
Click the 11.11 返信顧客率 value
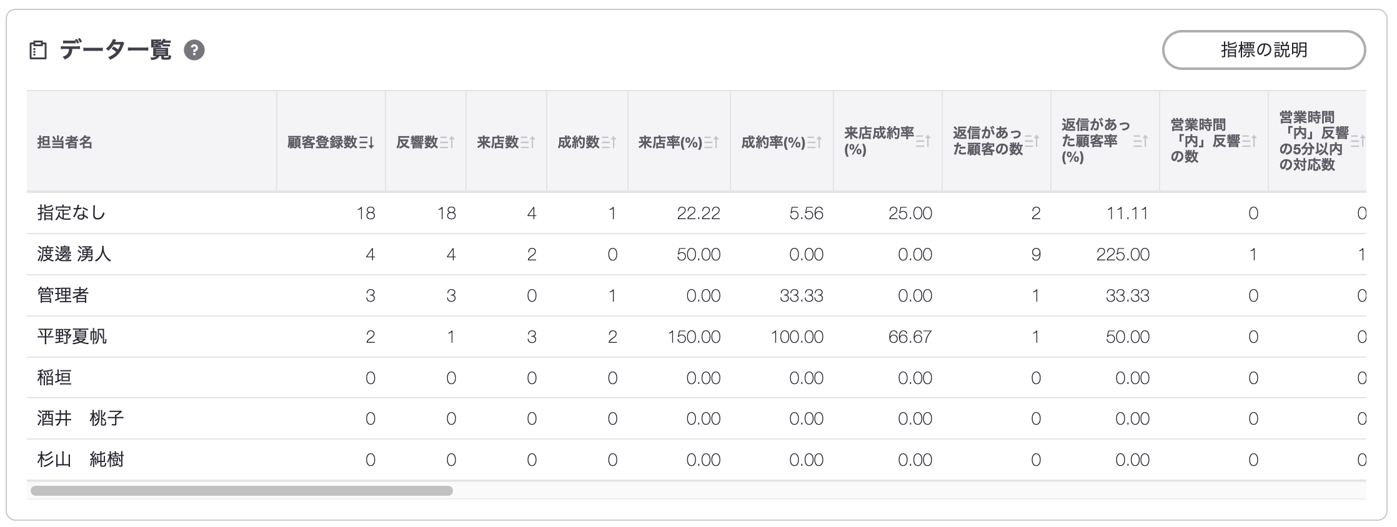(1128, 214)
